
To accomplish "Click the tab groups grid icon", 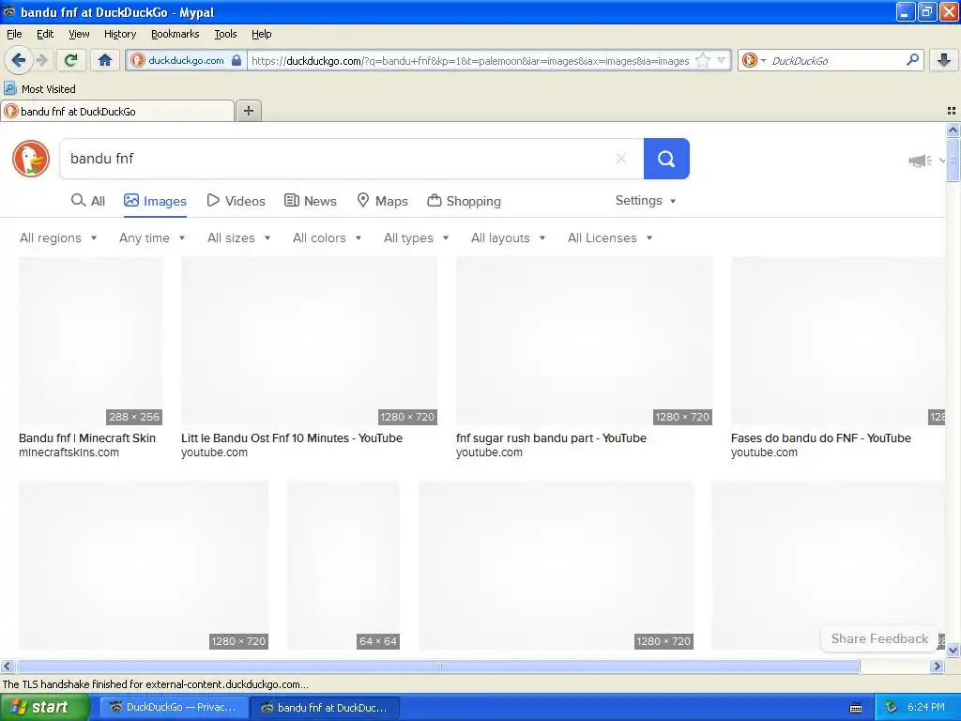I will [x=952, y=111].
